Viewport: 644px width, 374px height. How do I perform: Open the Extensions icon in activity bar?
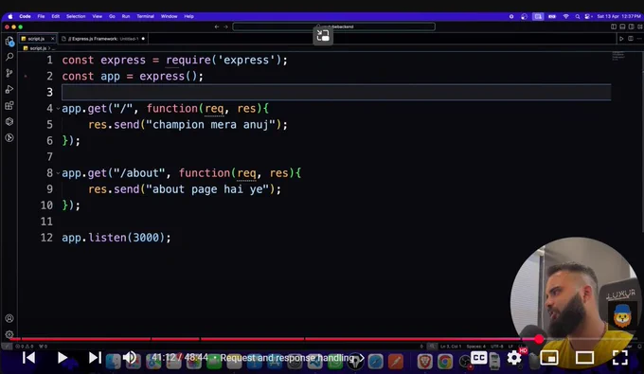pos(9,105)
